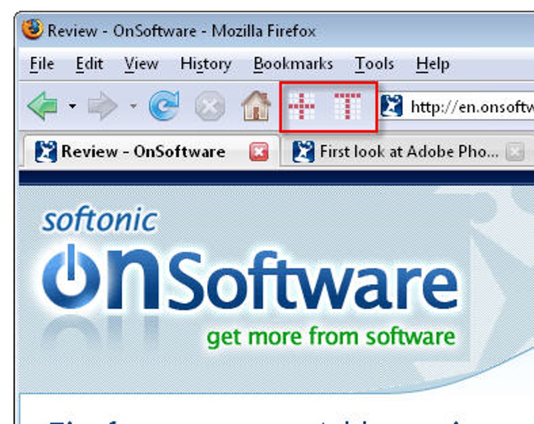The image size is (534, 424).
Task: Go to Home with house icon
Action: (256, 106)
